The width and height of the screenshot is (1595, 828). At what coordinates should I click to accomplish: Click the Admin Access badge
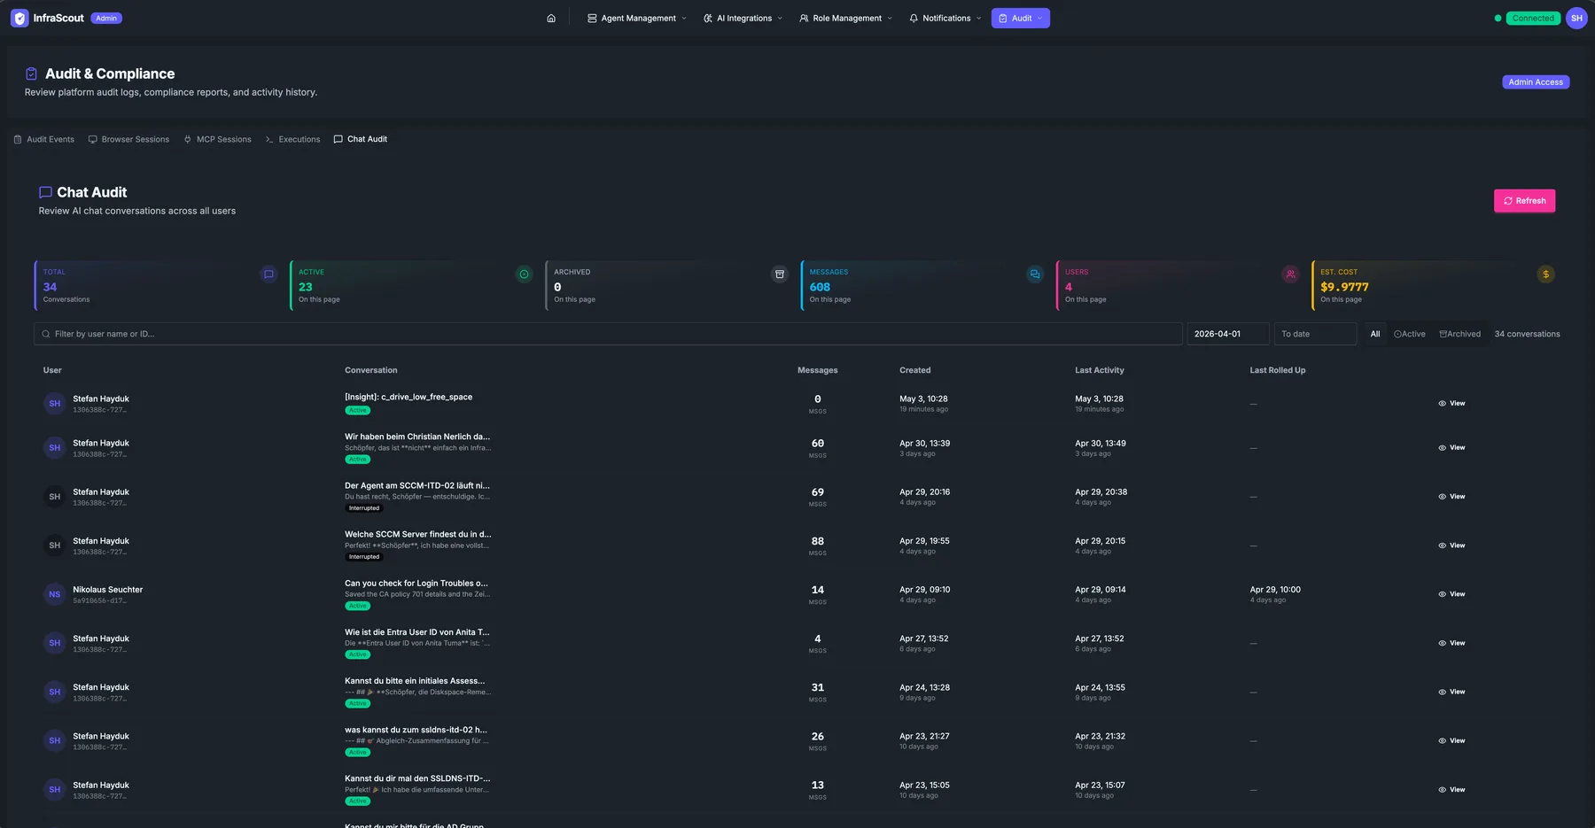coord(1536,82)
